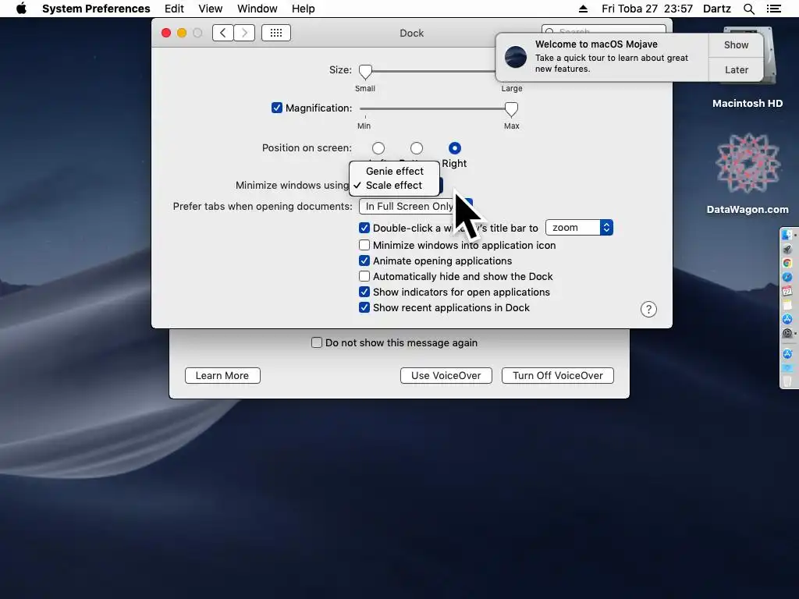799x599 pixels.
Task: Uncheck Show recent applications in Dock
Action: [x=364, y=307]
